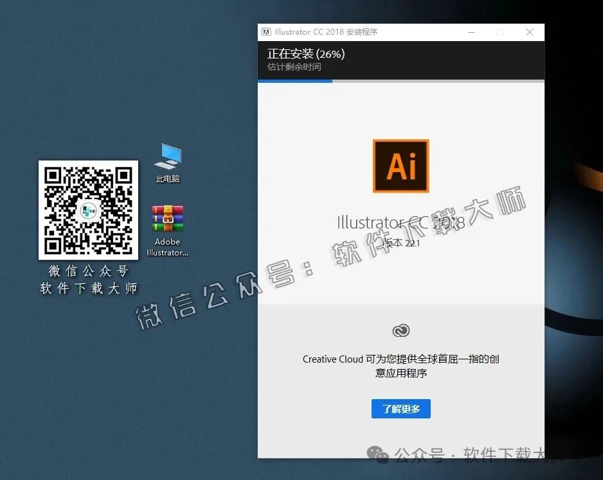Click the Creative Cloud description text
The height and width of the screenshot is (480, 603).
tap(401, 366)
